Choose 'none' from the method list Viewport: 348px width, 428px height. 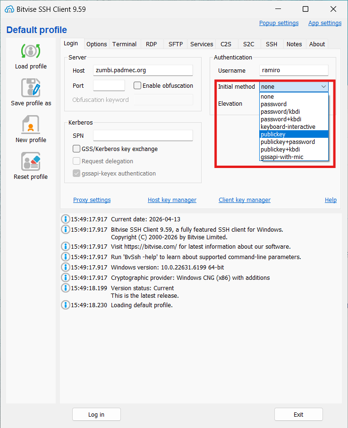[x=294, y=97]
